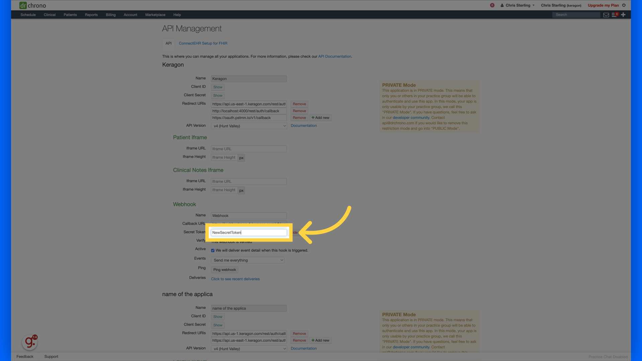Open the red notification count badge in header
Image resolution: width=642 pixels, height=361 pixels.
492,5
